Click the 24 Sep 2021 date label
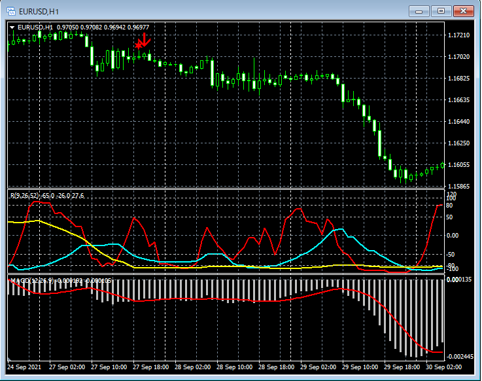 tap(24, 367)
